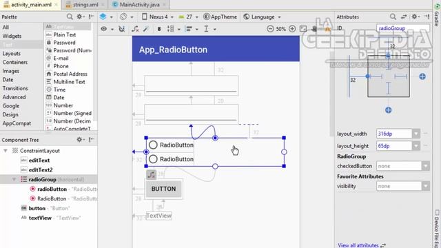Turn off autoconnect magnet icon
Viewport: 441px width, 248px height.
[121, 29]
